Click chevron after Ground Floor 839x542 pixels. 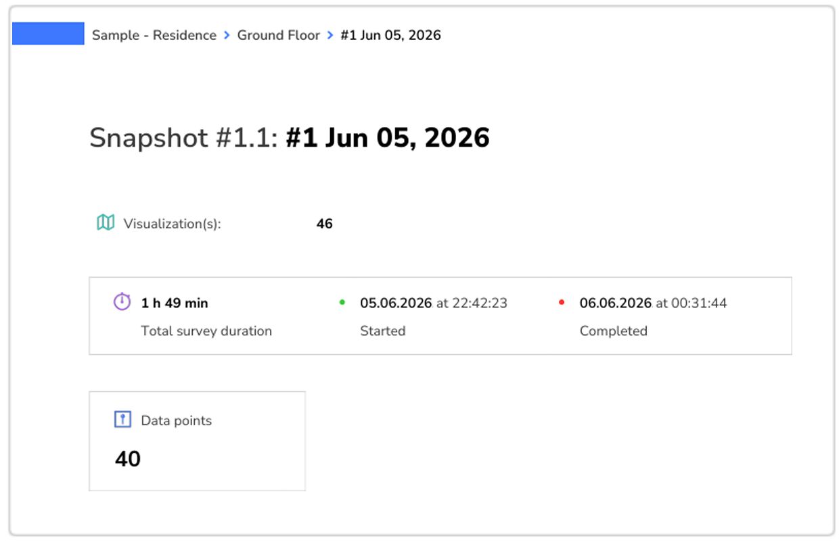tap(330, 35)
